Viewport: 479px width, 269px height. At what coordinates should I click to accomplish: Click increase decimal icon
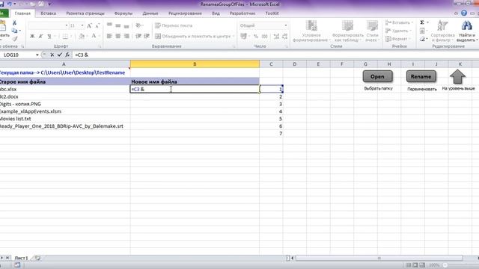pos(276,37)
